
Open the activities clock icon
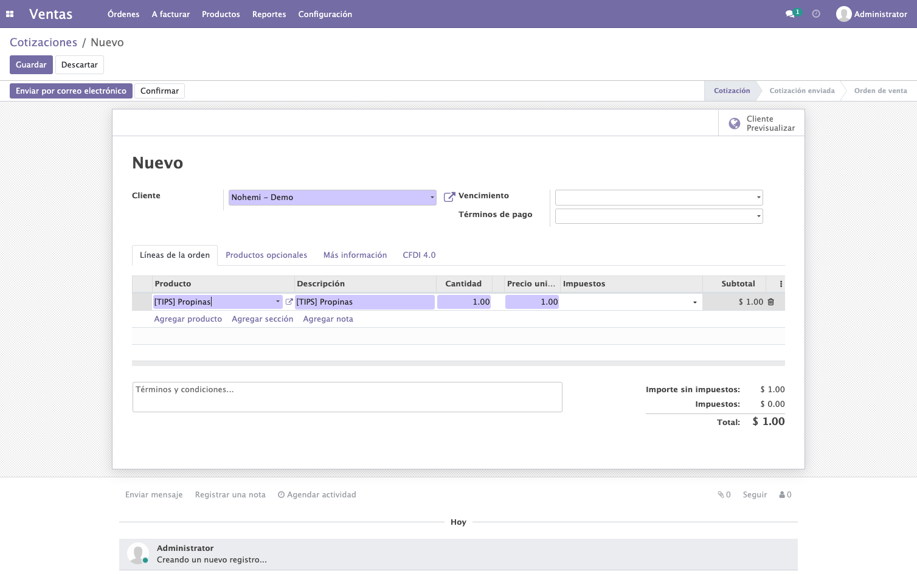[816, 14]
